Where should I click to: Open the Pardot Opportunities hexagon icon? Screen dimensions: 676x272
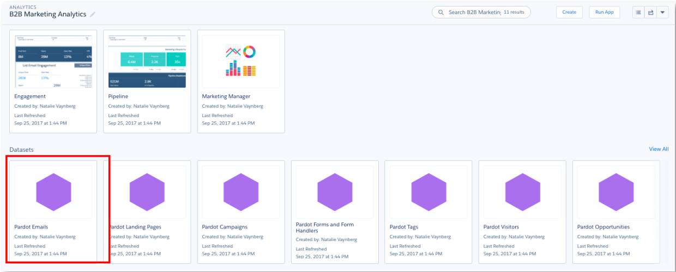click(x=616, y=192)
